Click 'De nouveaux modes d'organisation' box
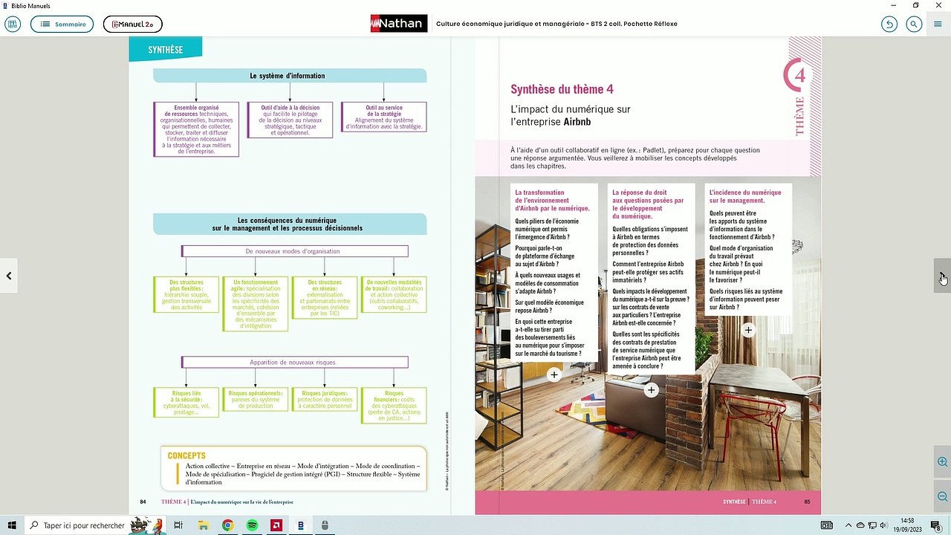951x535 pixels. coord(295,251)
